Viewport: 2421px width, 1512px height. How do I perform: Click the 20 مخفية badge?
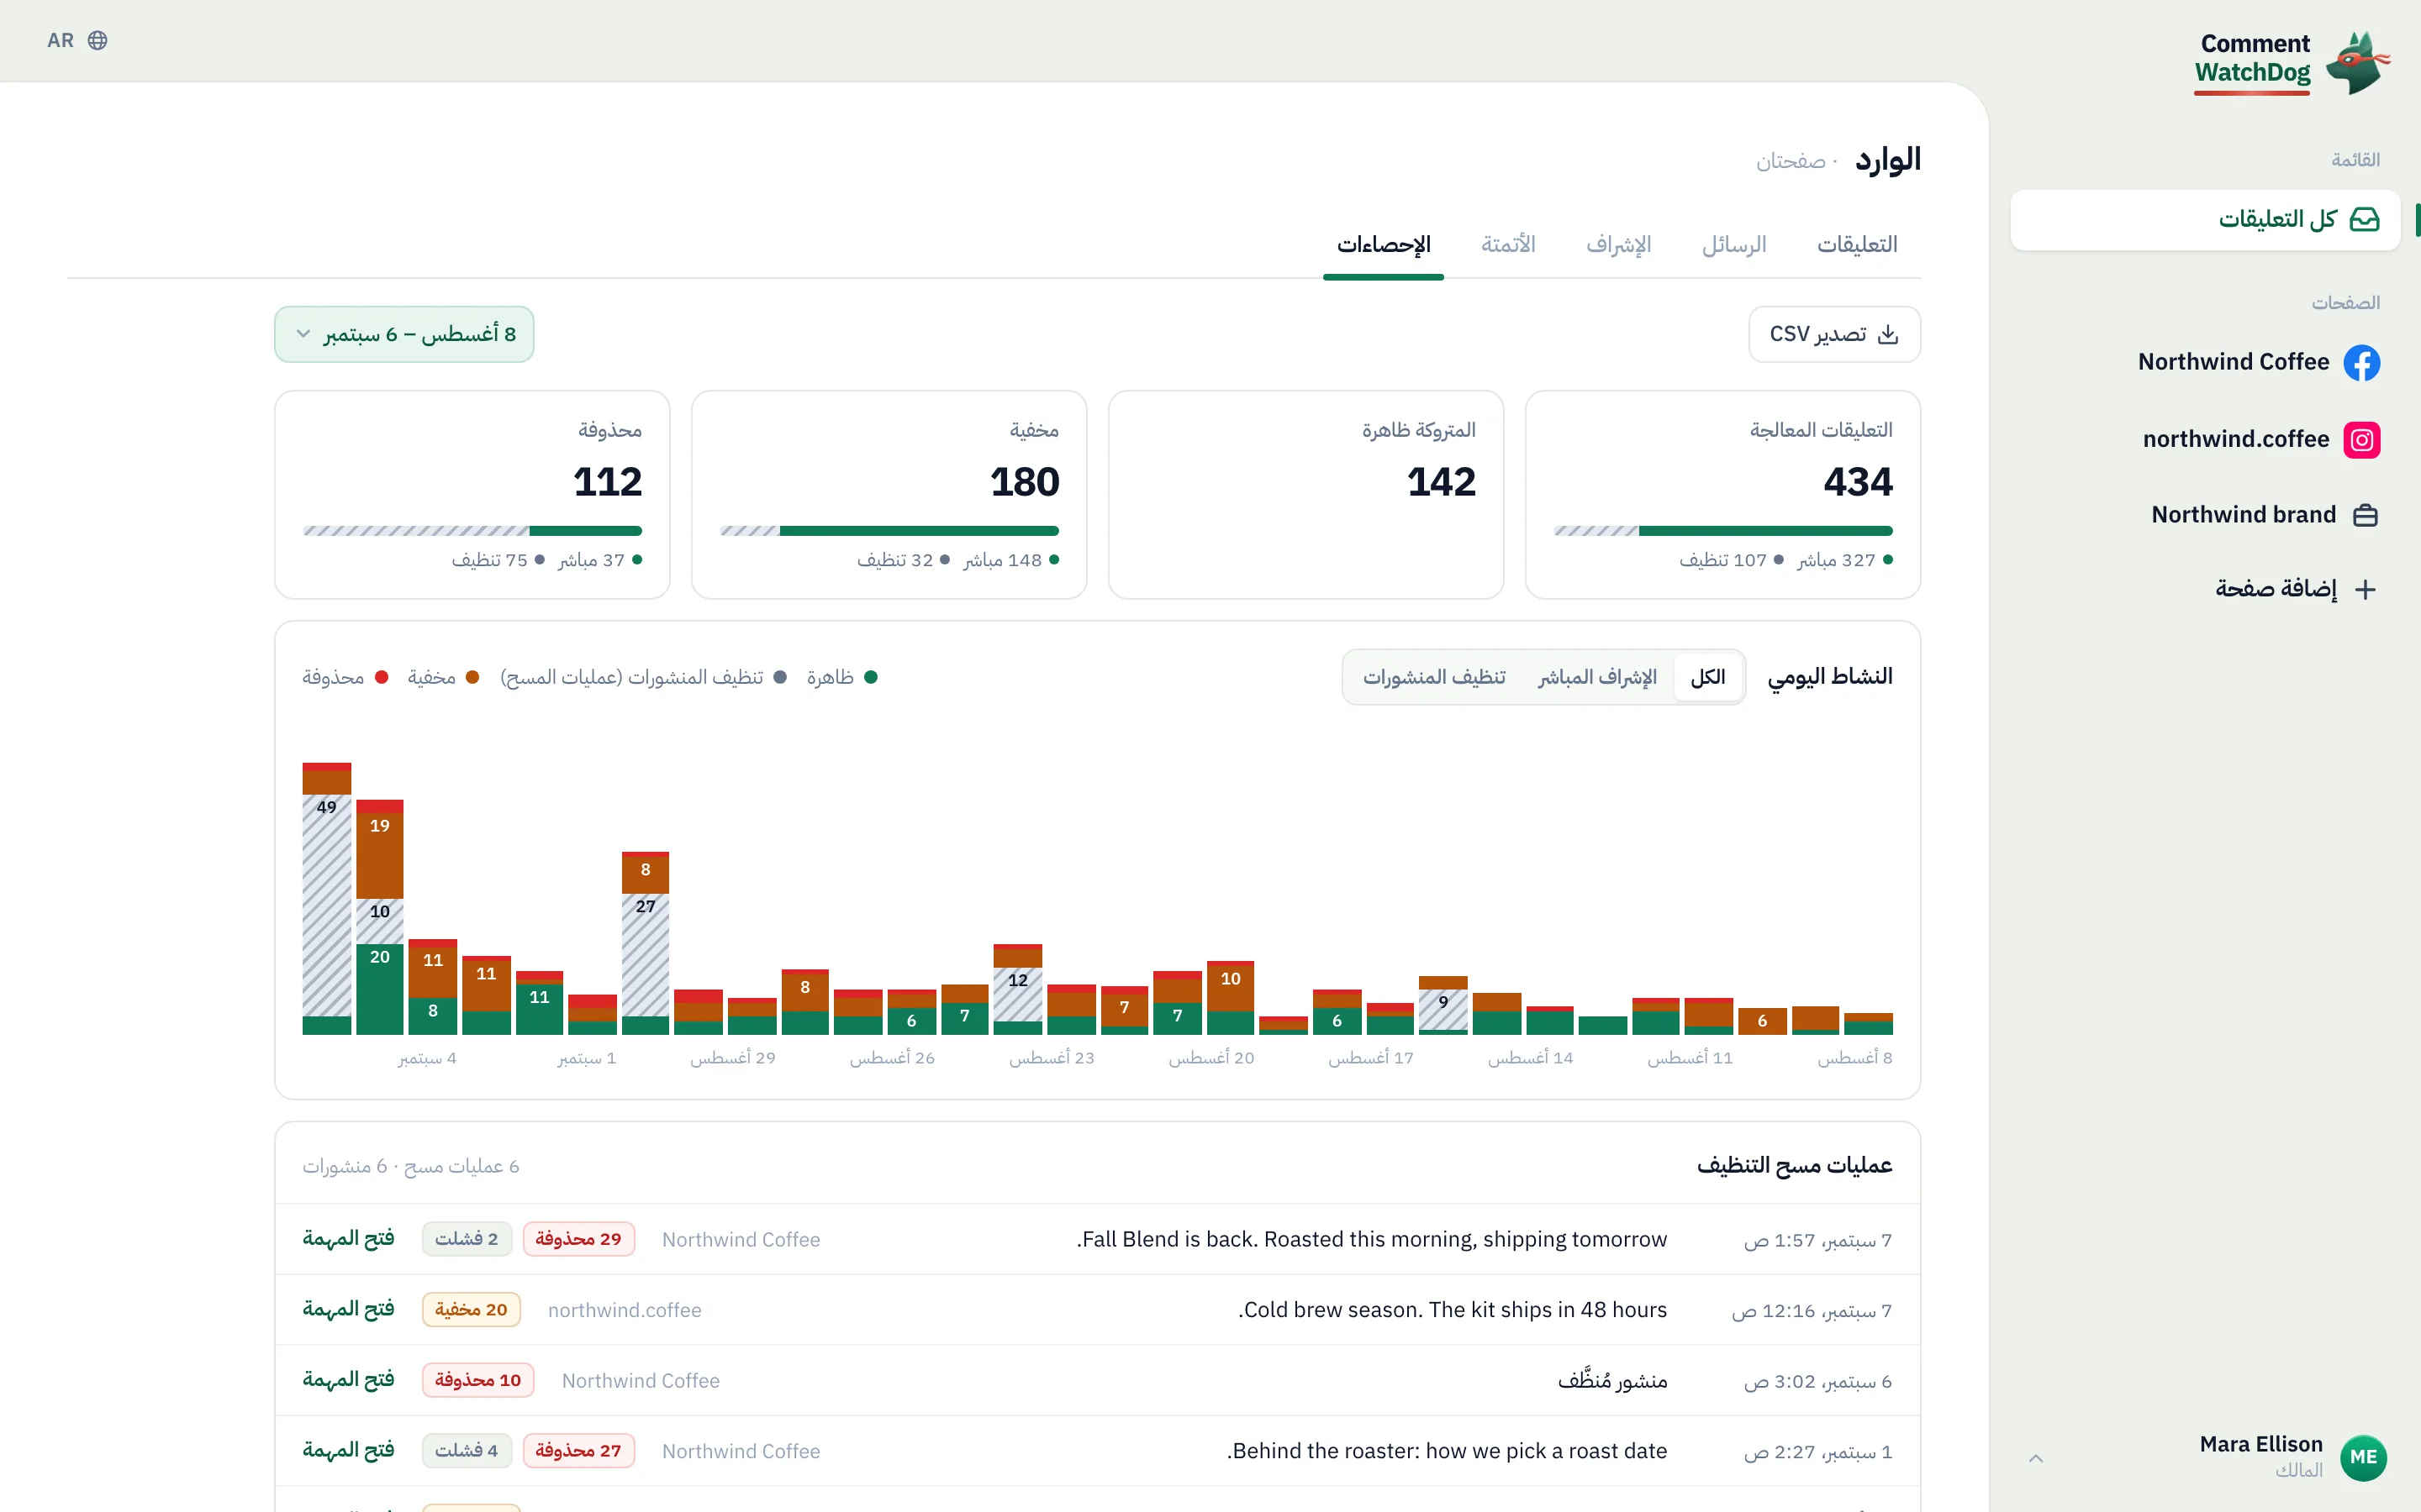click(472, 1310)
